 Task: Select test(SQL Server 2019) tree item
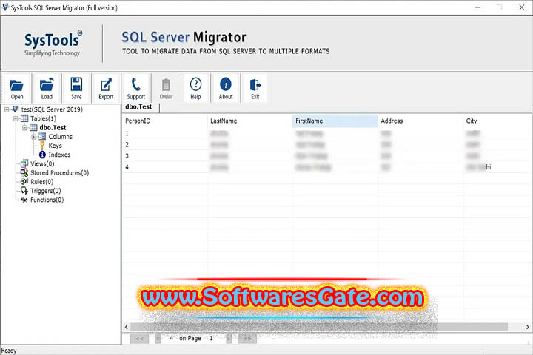(x=52, y=109)
